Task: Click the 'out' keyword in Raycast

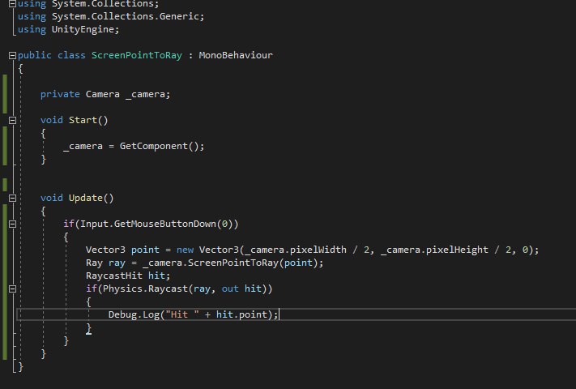Action: [x=230, y=289]
